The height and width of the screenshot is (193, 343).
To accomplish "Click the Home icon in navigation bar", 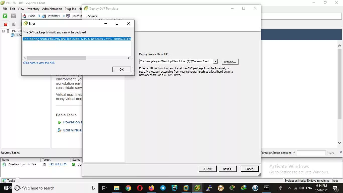I will (x=24, y=16).
